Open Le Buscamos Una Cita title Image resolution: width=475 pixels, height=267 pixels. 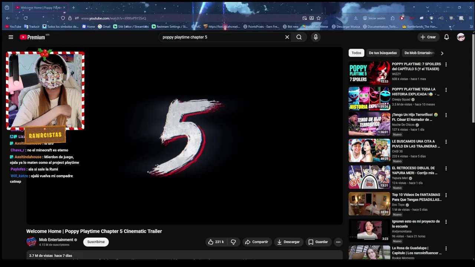pos(416,144)
